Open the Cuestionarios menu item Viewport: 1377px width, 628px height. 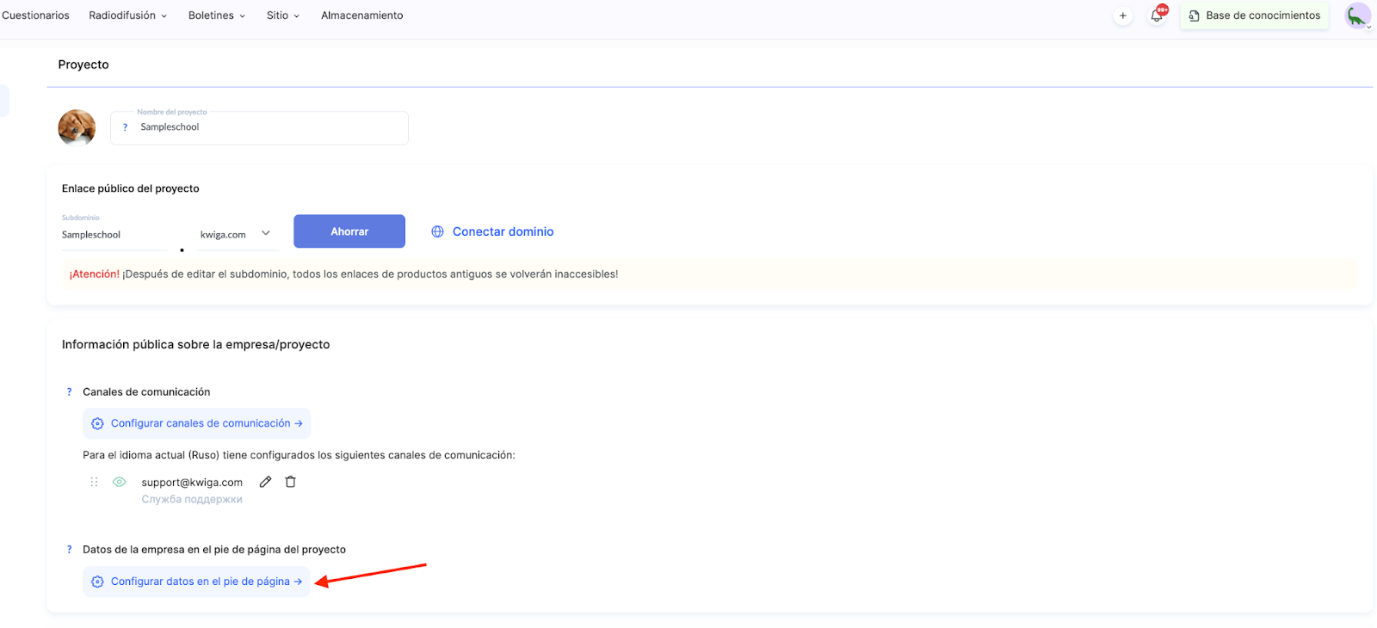[x=35, y=15]
